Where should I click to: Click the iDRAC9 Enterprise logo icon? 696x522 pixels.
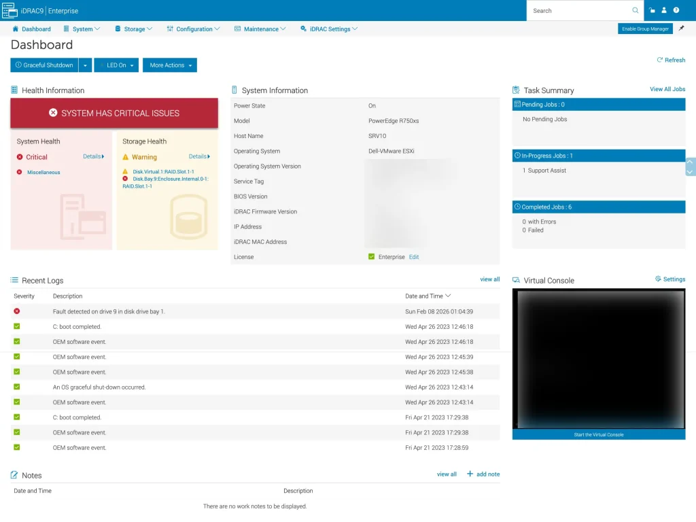click(10, 10)
